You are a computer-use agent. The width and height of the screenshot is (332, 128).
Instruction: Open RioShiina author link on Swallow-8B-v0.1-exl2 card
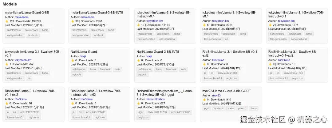click(218, 60)
